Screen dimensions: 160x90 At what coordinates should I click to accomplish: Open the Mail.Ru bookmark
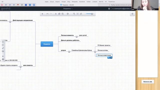pyautogui.click(x=101, y=2)
